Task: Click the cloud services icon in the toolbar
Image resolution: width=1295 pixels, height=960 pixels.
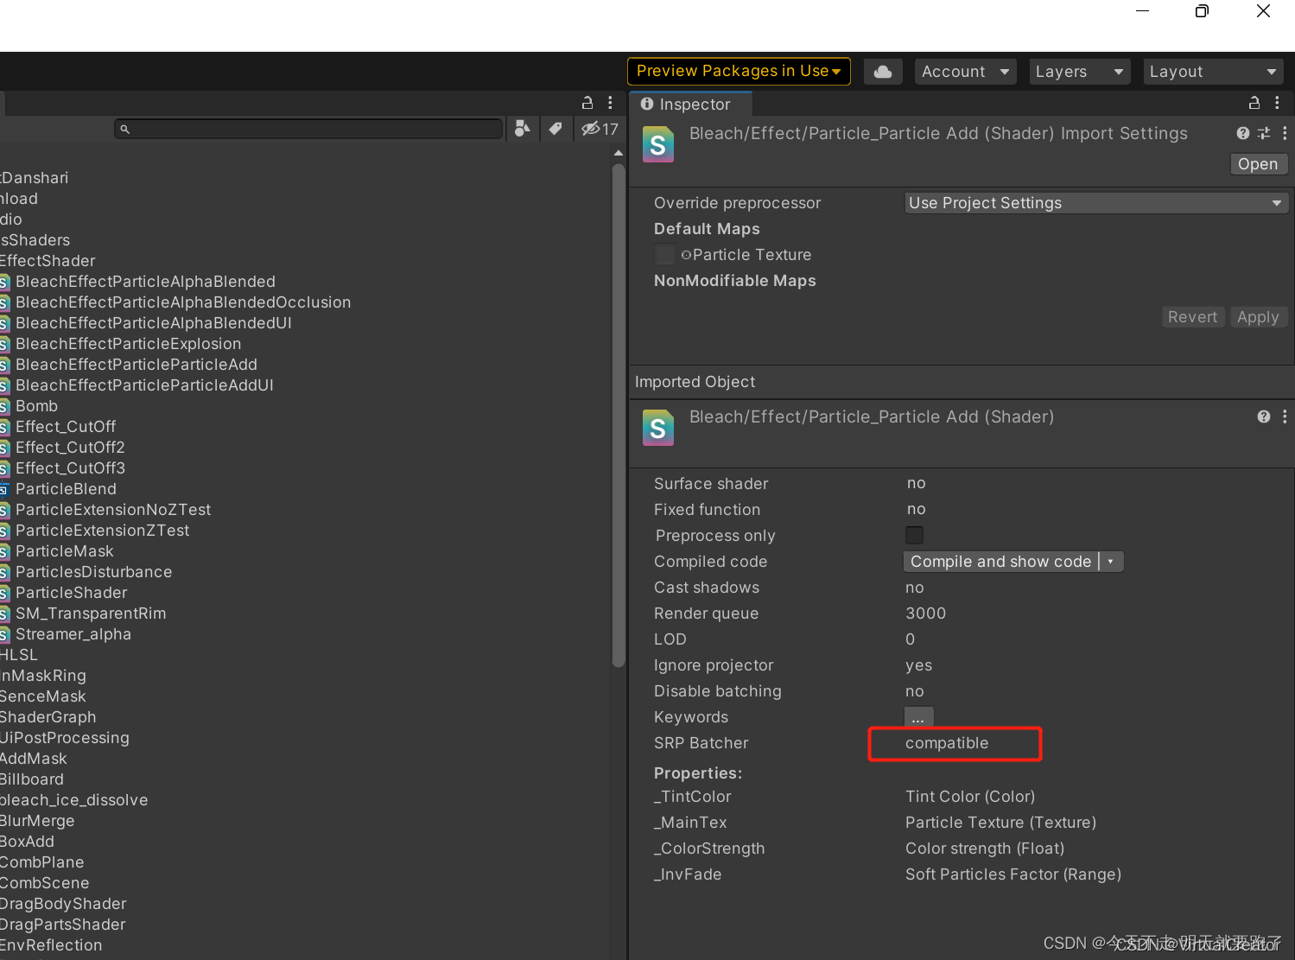Action: pyautogui.click(x=882, y=71)
